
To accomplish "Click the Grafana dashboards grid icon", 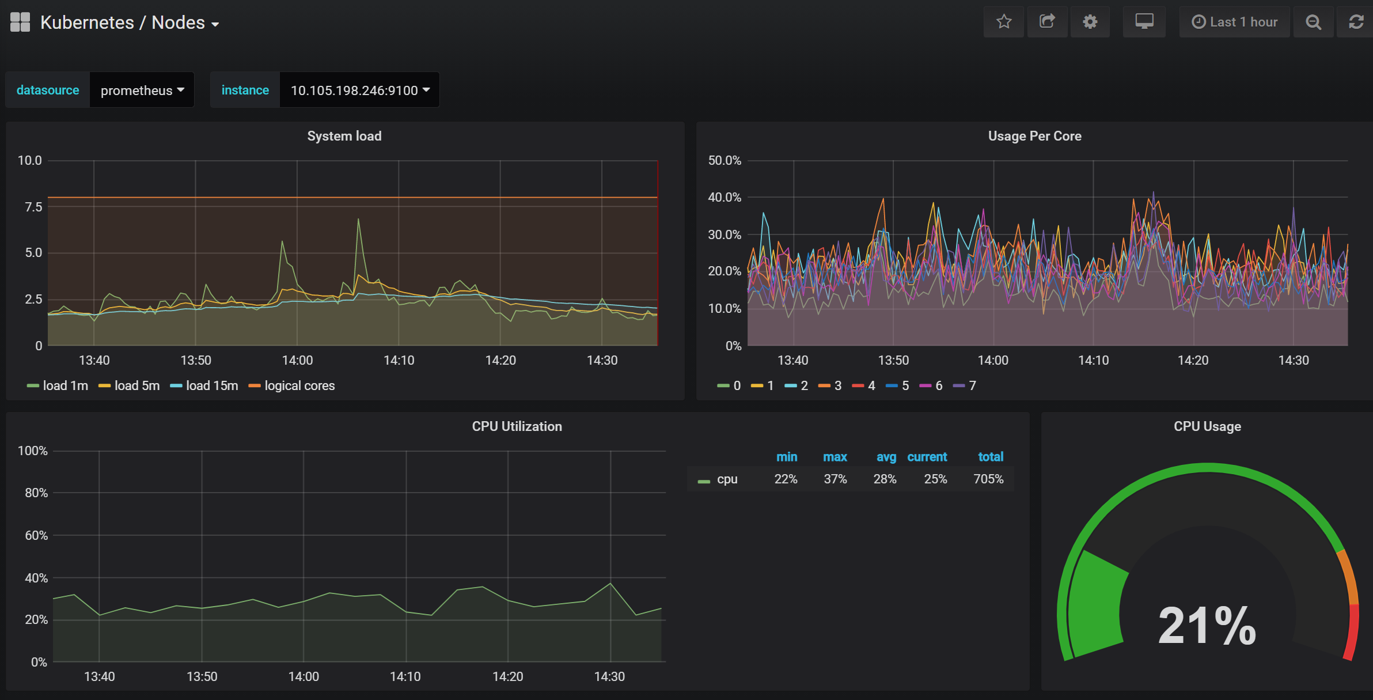I will pos(20,22).
